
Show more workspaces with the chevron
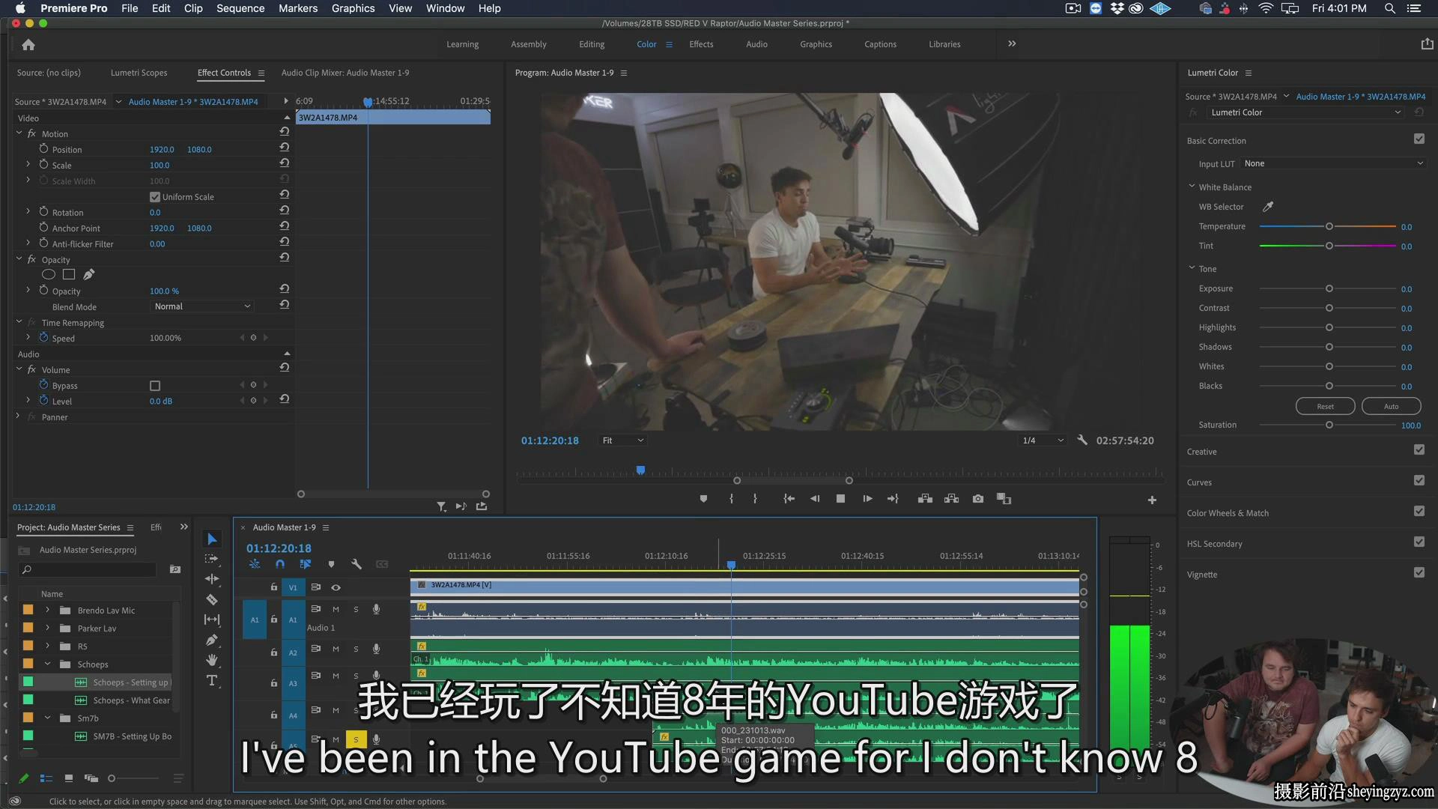[x=1012, y=43]
